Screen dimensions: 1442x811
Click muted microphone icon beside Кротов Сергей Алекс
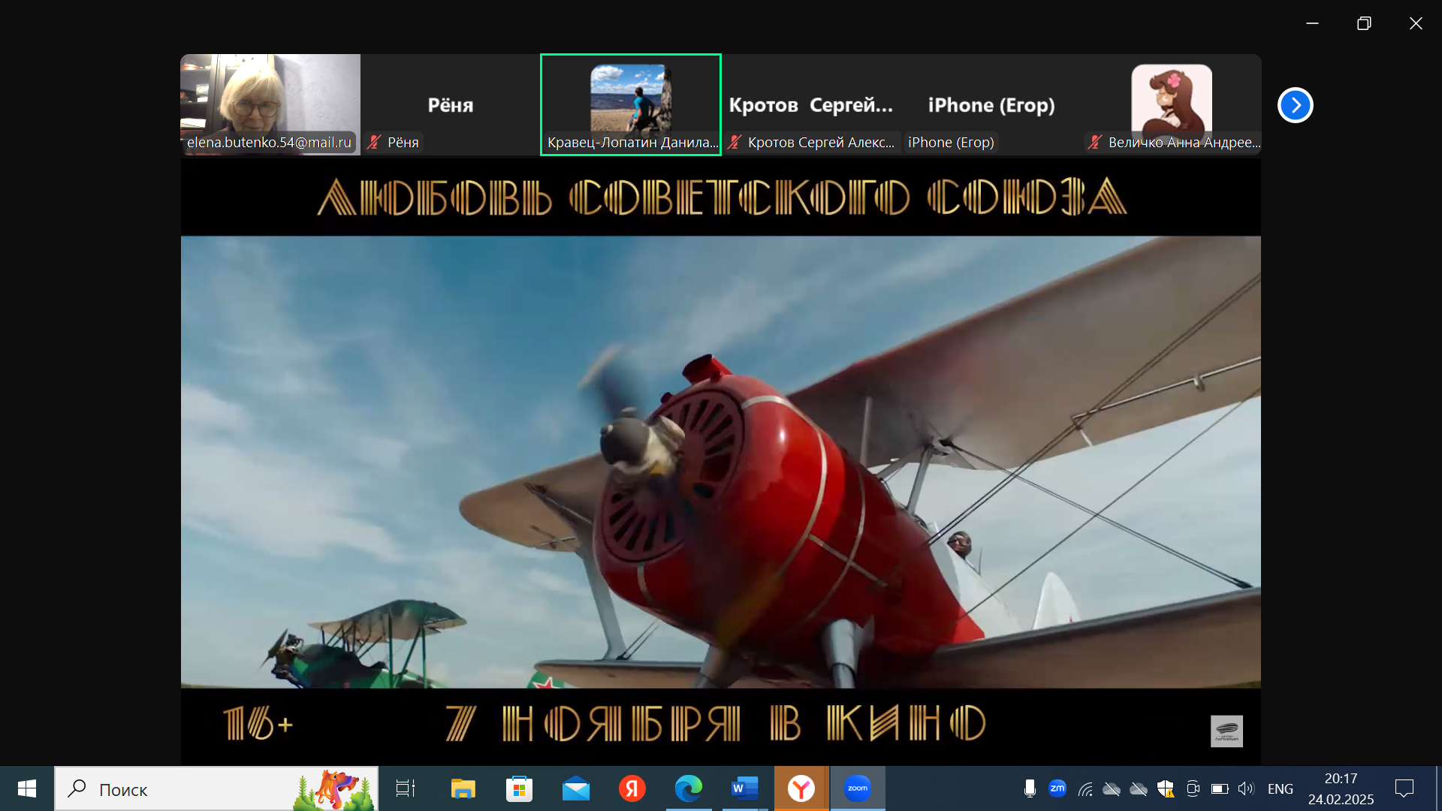coord(735,142)
